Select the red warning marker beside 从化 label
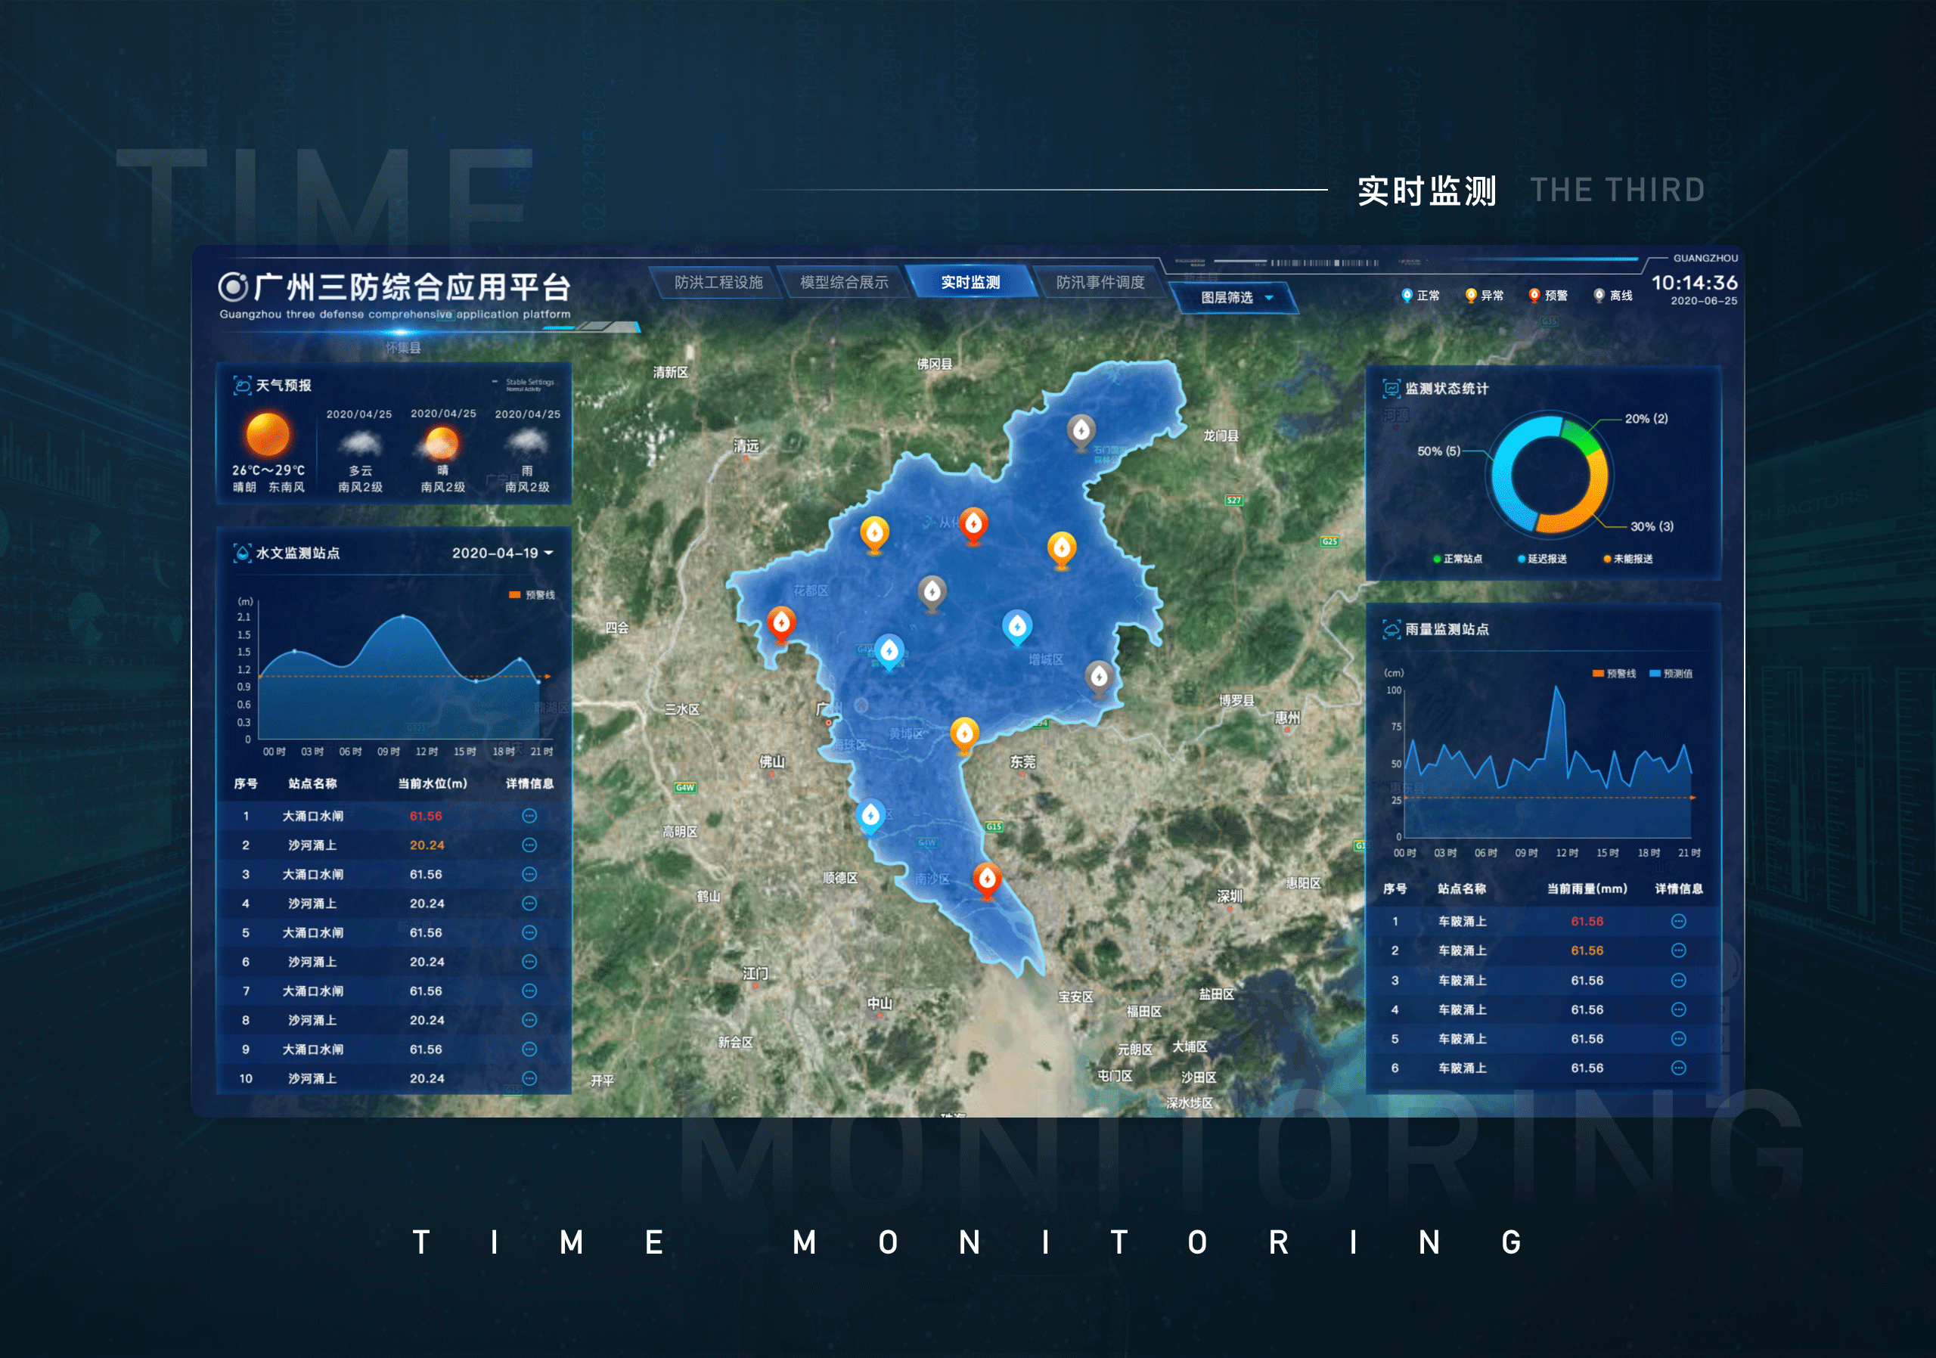1936x1358 pixels. tap(974, 526)
